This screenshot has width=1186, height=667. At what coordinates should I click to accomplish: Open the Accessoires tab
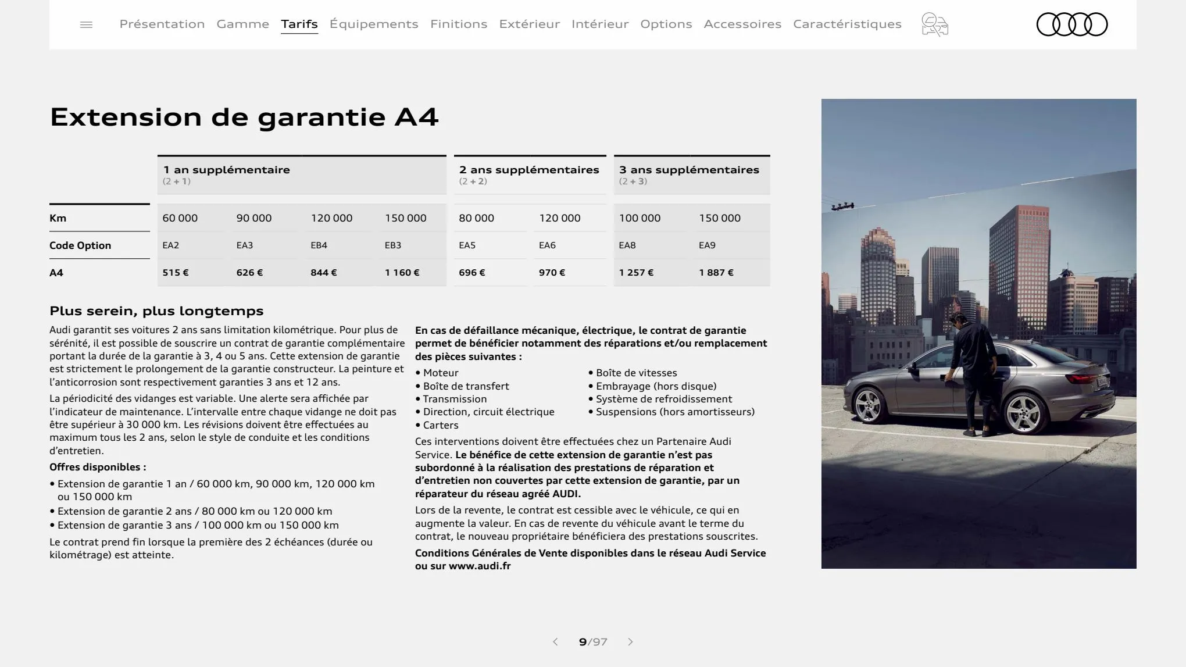pyautogui.click(x=742, y=24)
